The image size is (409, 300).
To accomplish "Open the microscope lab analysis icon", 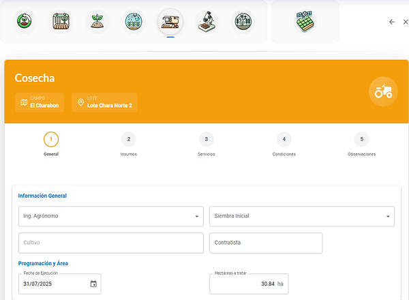I will pos(207,21).
